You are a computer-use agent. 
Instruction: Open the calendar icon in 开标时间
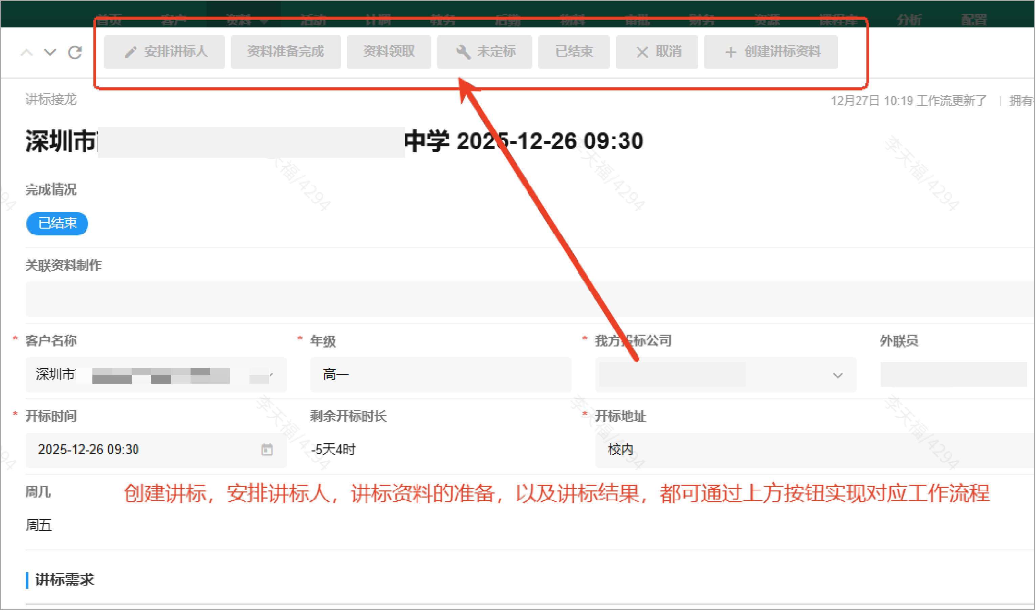[x=267, y=449]
